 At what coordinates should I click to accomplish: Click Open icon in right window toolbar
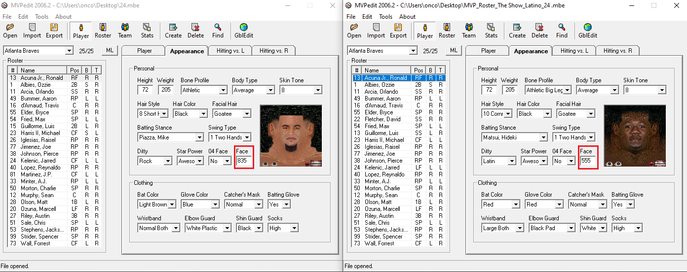[354, 31]
